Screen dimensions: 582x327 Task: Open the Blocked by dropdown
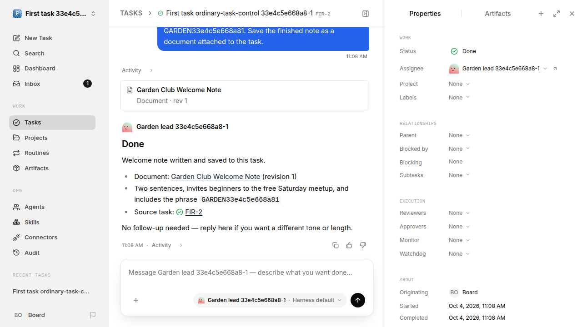[459, 149]
